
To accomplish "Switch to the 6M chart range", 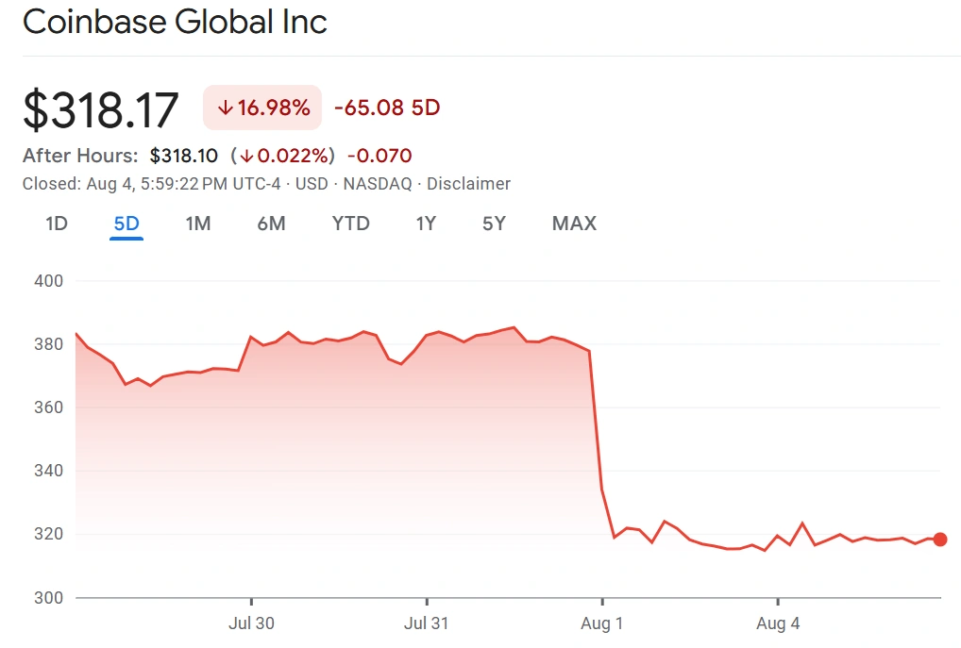I will (271, 224).
